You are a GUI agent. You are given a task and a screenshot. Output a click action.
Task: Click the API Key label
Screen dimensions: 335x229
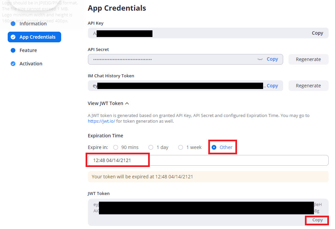click(x=96, y=23)
